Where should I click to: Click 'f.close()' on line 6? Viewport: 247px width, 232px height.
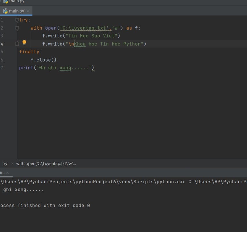tap(43, 60)
